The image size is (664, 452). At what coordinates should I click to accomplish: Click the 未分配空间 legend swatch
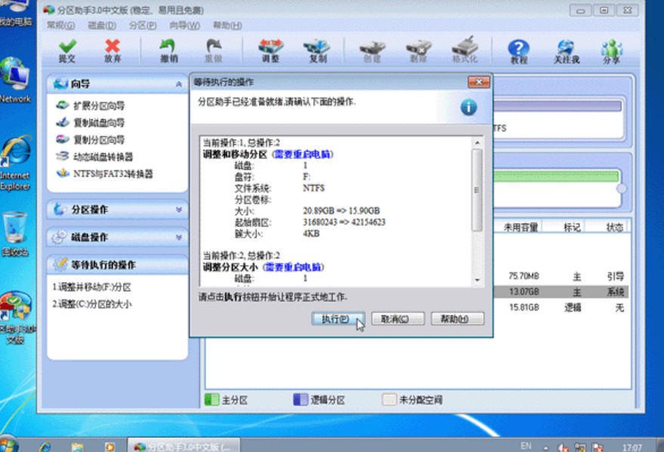389,400
